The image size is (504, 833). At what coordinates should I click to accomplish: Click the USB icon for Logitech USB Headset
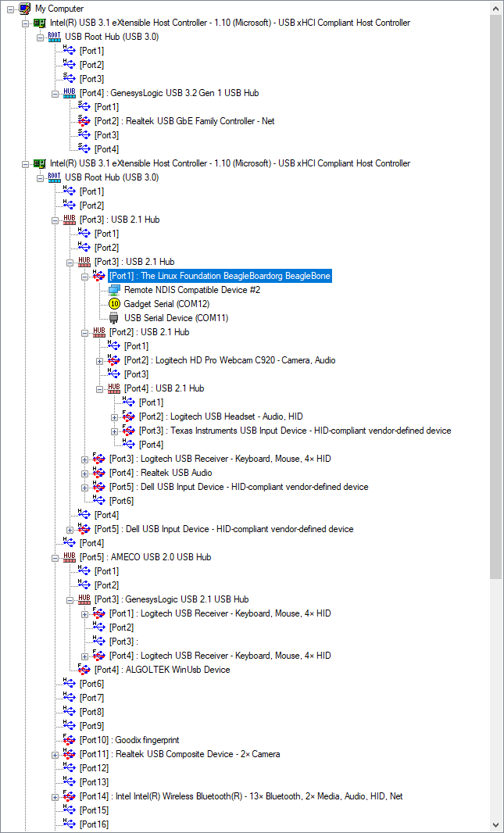(128, 417)
